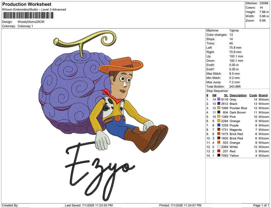Click the Total Bobbin value 243.86ft
The height and width of the screenshot is (208, 271).
click(235, 87)
